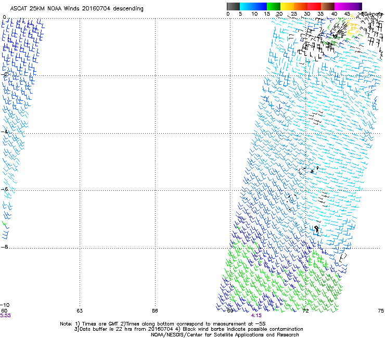Viewport: 385px width, 338px height.
Task: Click the latitude axis label '-4'
Action: tap(4, 132)
